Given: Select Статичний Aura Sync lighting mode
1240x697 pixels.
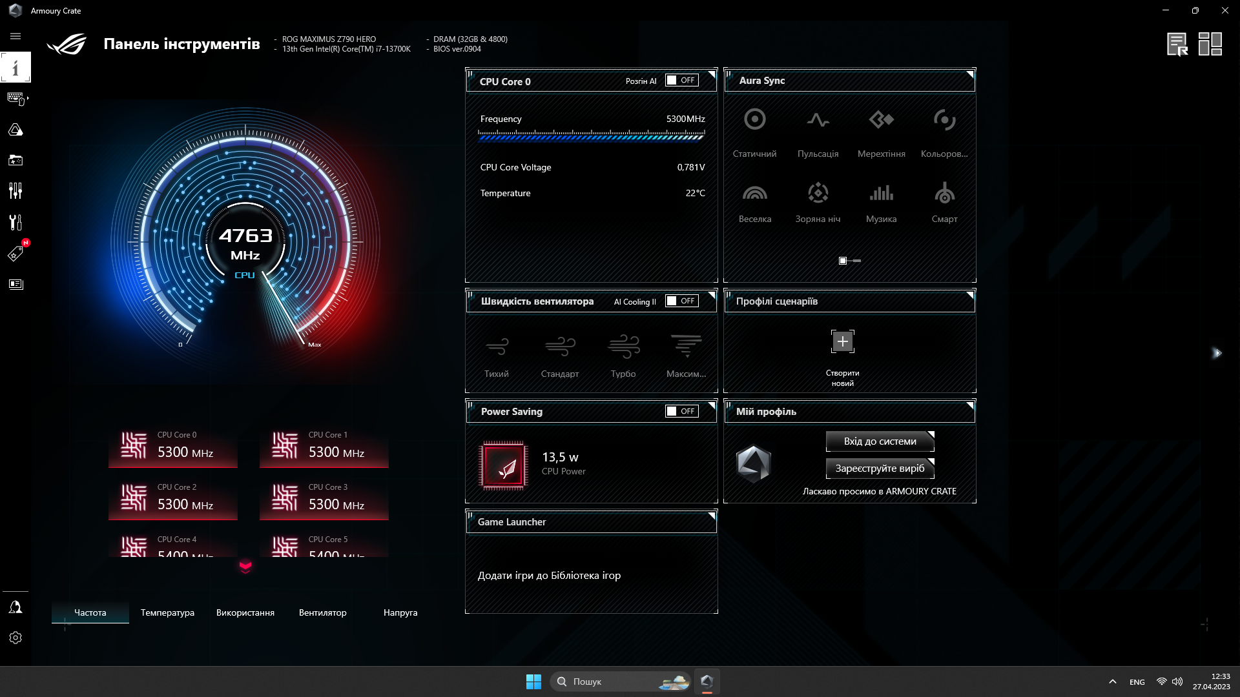Looking at the screenshot, I should 754,132.
